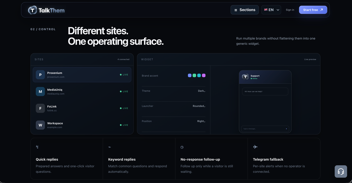
Task: Click the LIVE status on Workspace row
Action: (x=124, y=125)
